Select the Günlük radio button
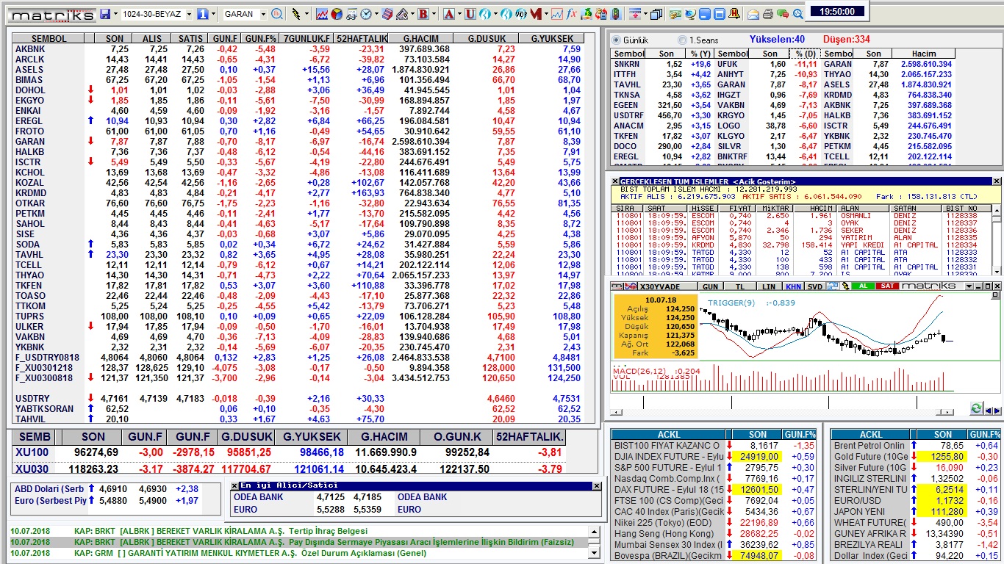1004x564 pixels. [x=617, y=40]
